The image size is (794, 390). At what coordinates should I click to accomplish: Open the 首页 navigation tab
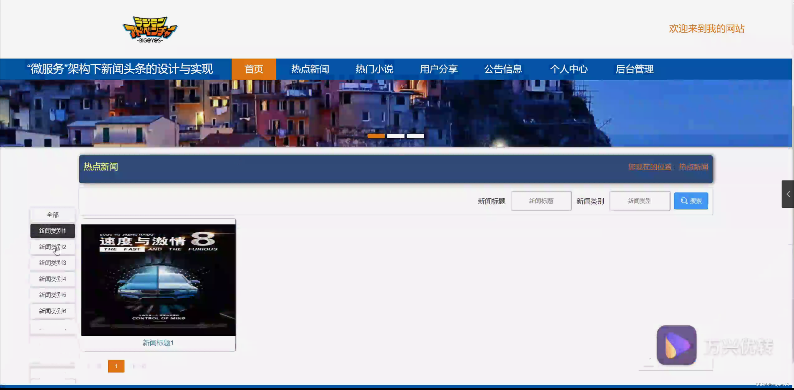coord(254,69)
